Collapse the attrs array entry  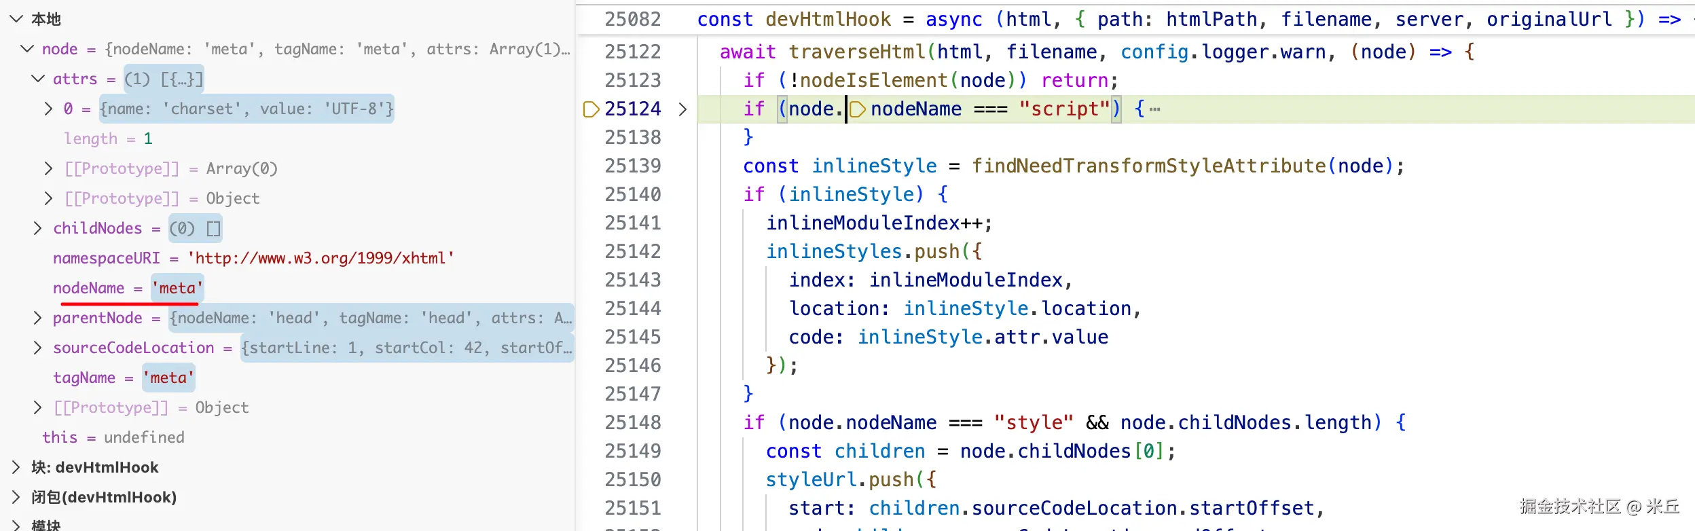tap(38, 79)
